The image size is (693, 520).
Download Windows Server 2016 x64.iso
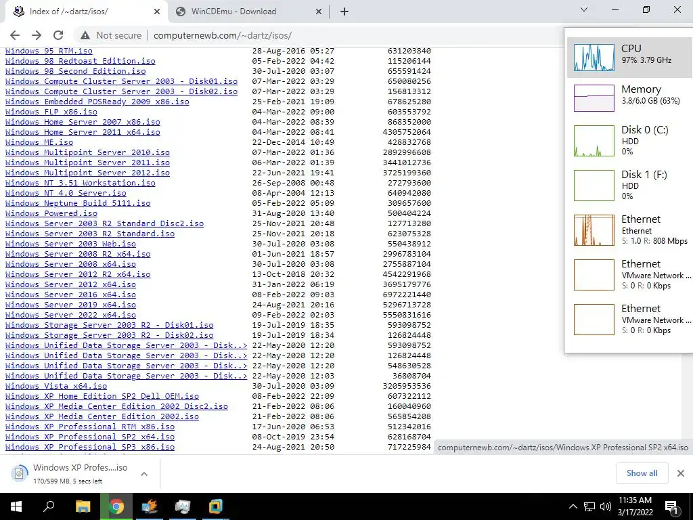coord(70,295)
